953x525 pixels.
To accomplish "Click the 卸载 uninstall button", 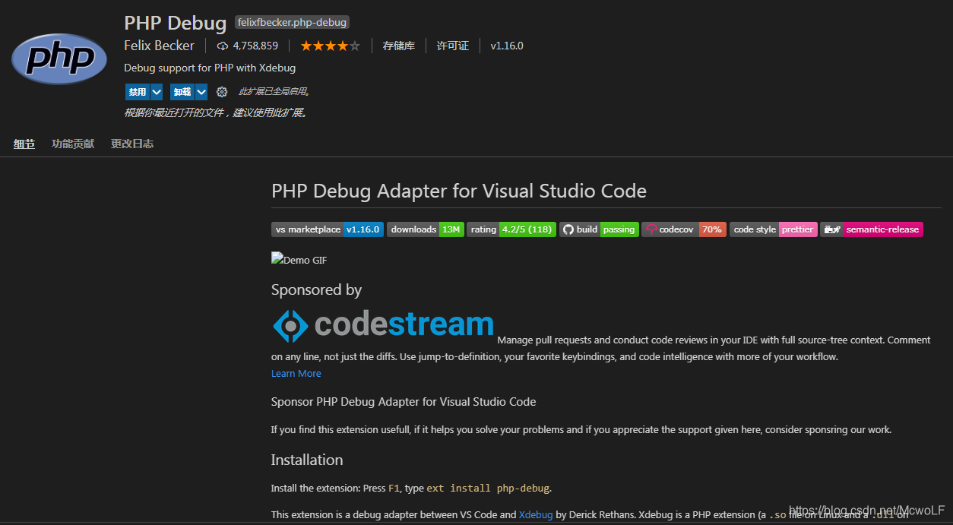I will point(182,92).
